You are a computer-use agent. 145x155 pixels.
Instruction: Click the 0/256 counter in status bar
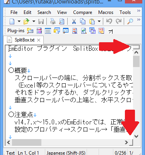(120, 153)
